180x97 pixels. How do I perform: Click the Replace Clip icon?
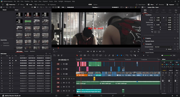click(101, 55)
